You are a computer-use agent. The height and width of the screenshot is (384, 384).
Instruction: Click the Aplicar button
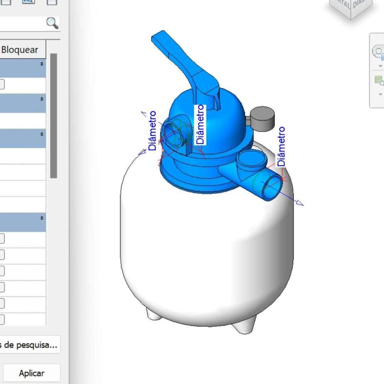click(x=31, y=373)
